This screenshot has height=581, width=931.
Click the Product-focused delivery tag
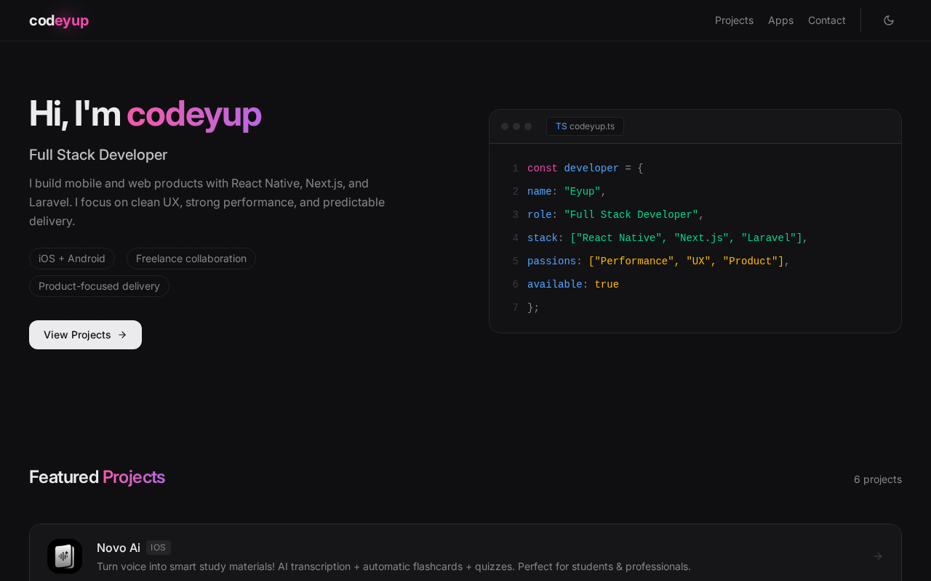[99, 286]
